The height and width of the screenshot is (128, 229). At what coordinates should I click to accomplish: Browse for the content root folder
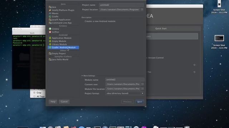(x=142, y=84)
